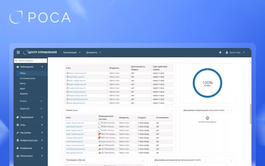Select Задания in the sidebar
265x166 pixels.
coord(24,94)
